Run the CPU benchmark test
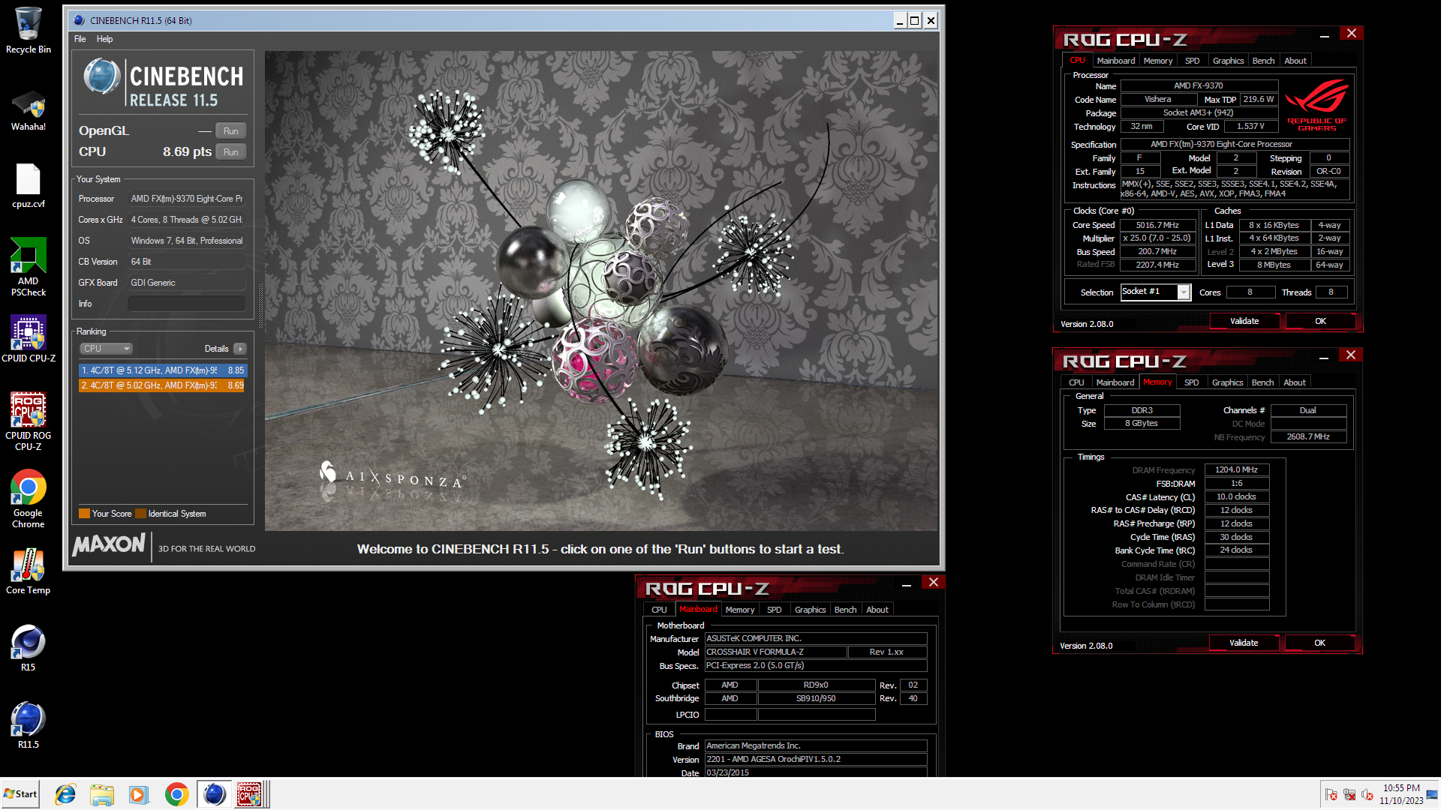Viewport: 1441px width, 810px height. [x=230, y=152]
